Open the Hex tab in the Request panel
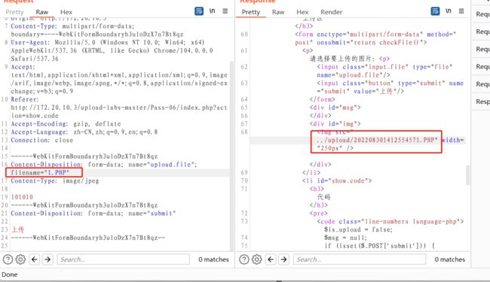 [66, 12]
